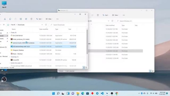The image size is (170, 96).
Task: Open See more ellipsis in Windows (C:) window
Action: [124, 15]
